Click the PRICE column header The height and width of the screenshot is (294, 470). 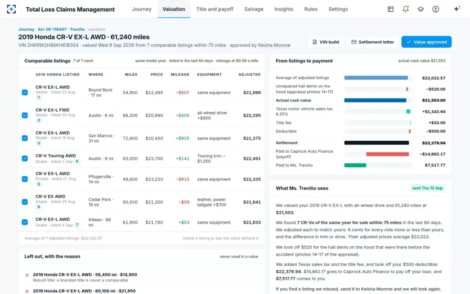pyautogui.click(x=157, y=74)
